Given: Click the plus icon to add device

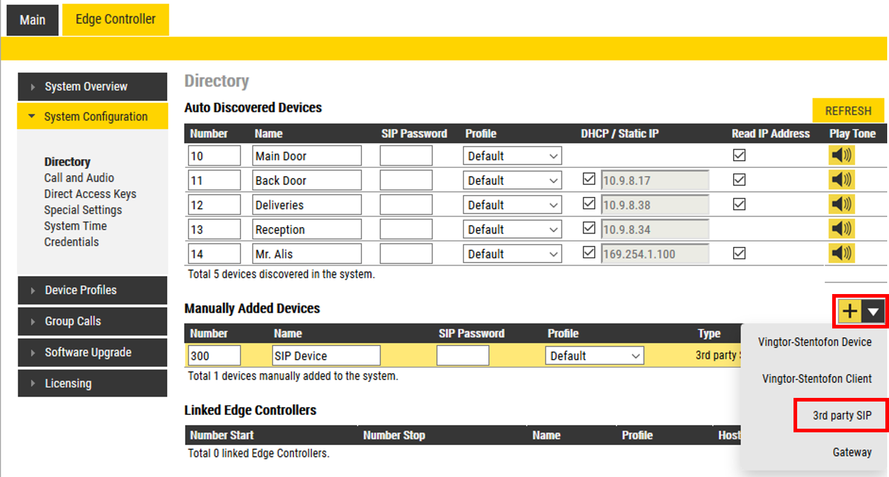Looking at the screenshot, I should (850, 312).
